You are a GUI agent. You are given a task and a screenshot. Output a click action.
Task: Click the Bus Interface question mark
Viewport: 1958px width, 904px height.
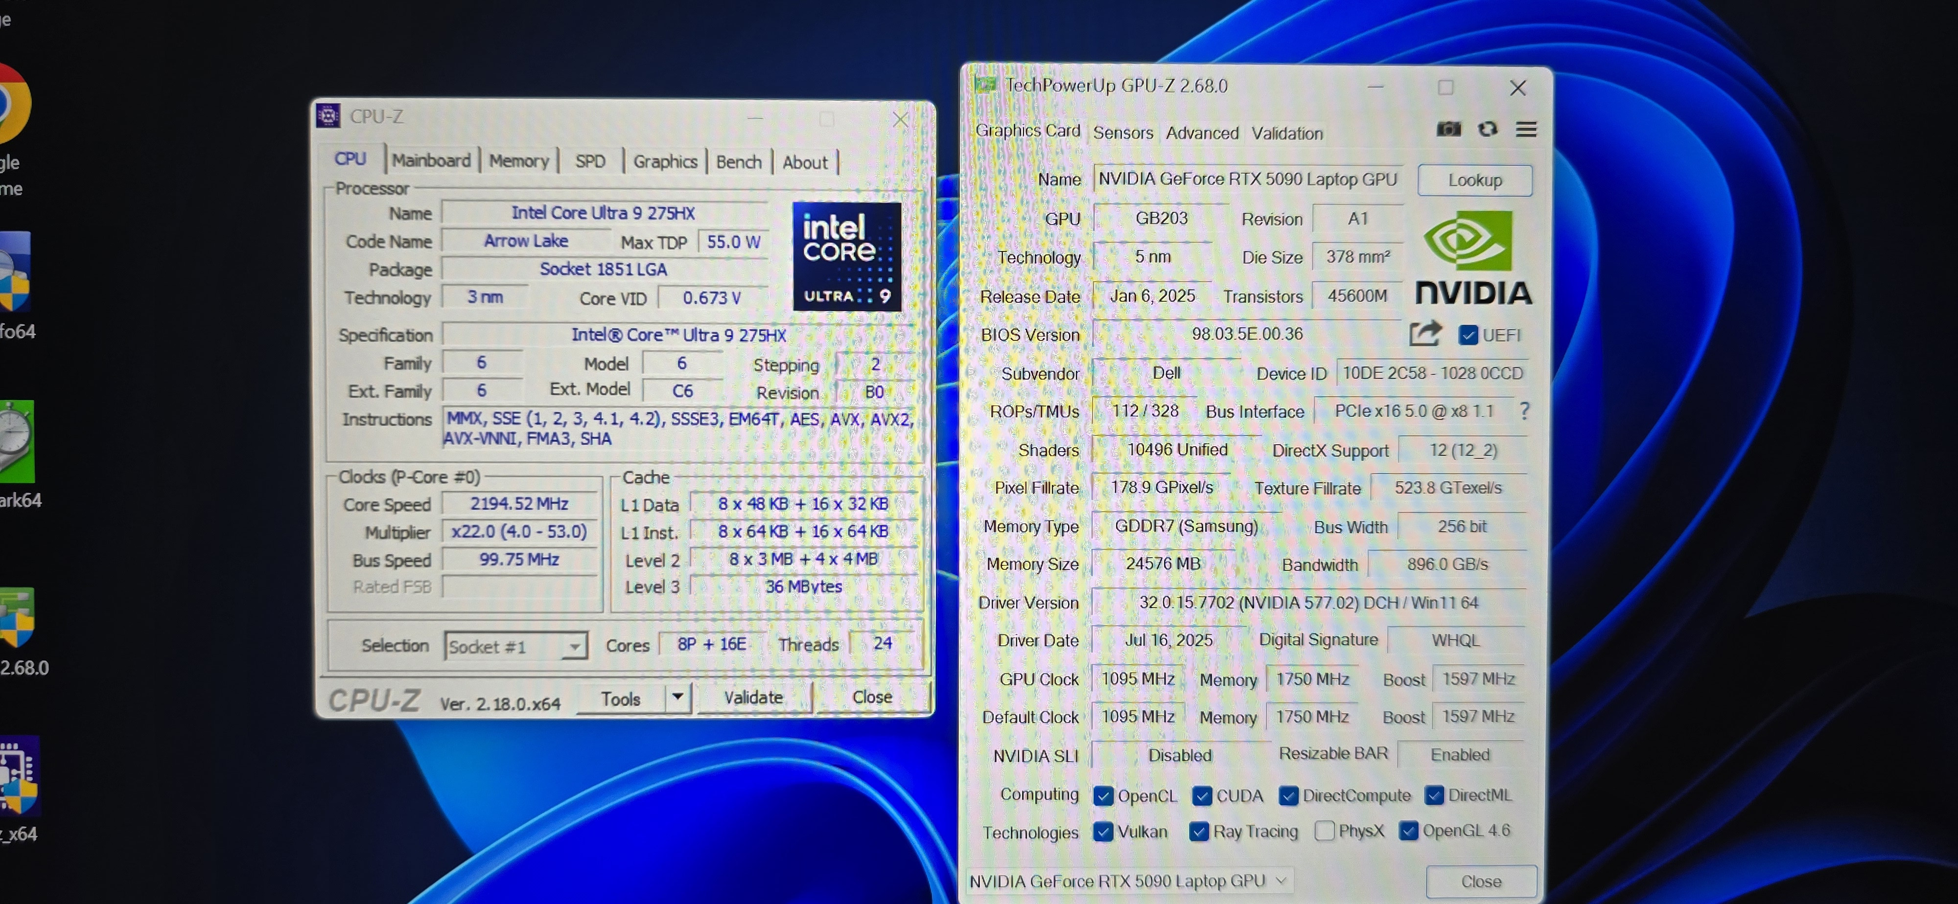pyautogui.click(x=1524, y=411)
